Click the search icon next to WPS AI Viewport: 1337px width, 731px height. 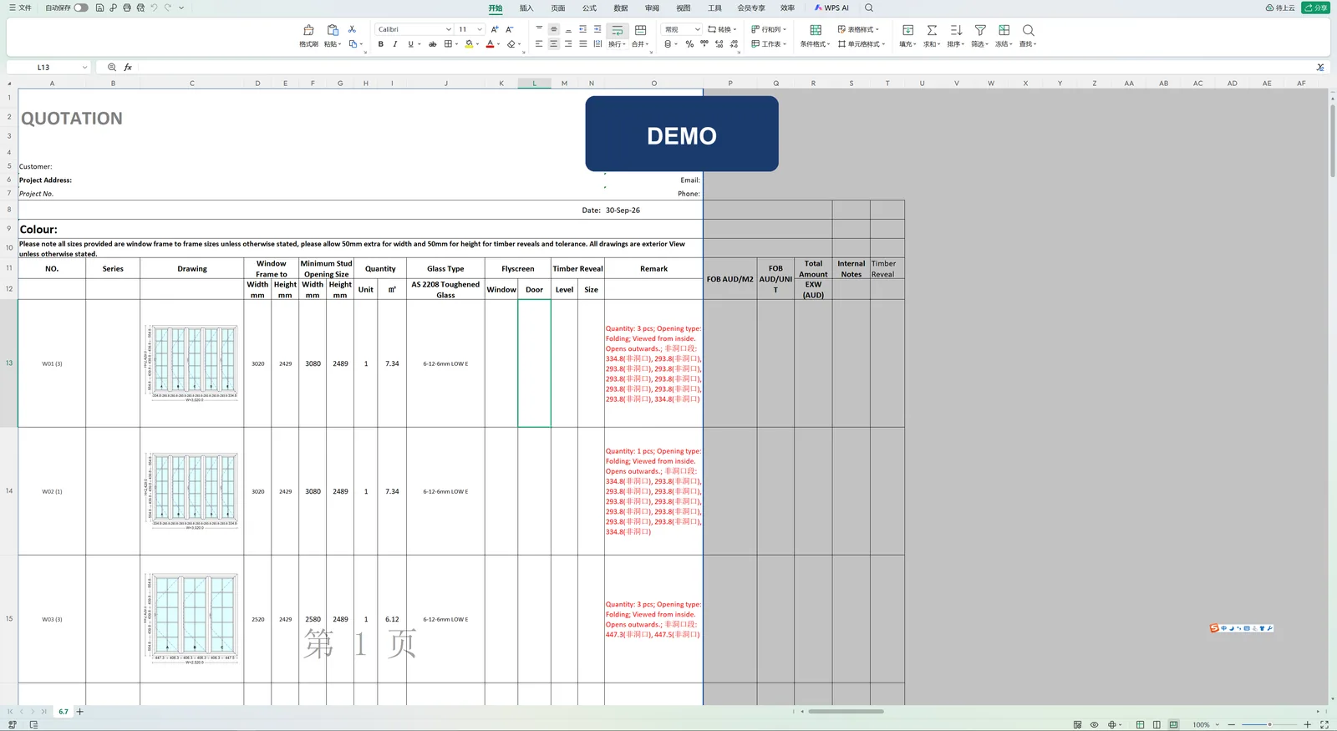[x=869, y=8]
